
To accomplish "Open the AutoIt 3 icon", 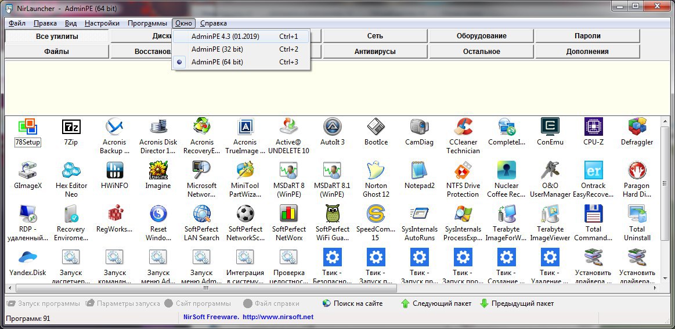I will (x=333, y=127).
